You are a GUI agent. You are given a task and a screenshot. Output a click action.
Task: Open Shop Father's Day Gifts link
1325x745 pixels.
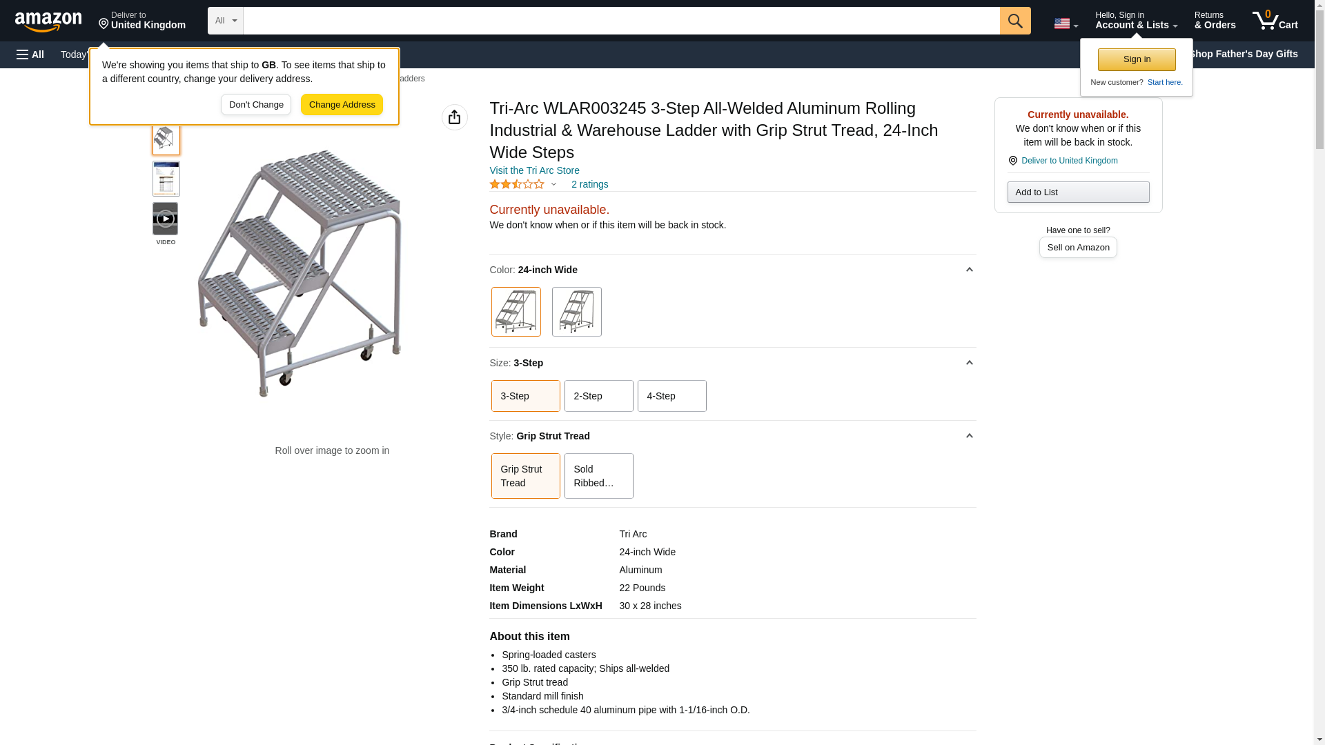click(1243, 54)
